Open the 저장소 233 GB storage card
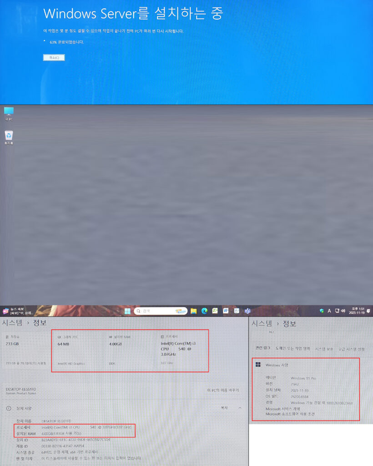The width and height of the screenshot is (373, 466). (26, 350)
